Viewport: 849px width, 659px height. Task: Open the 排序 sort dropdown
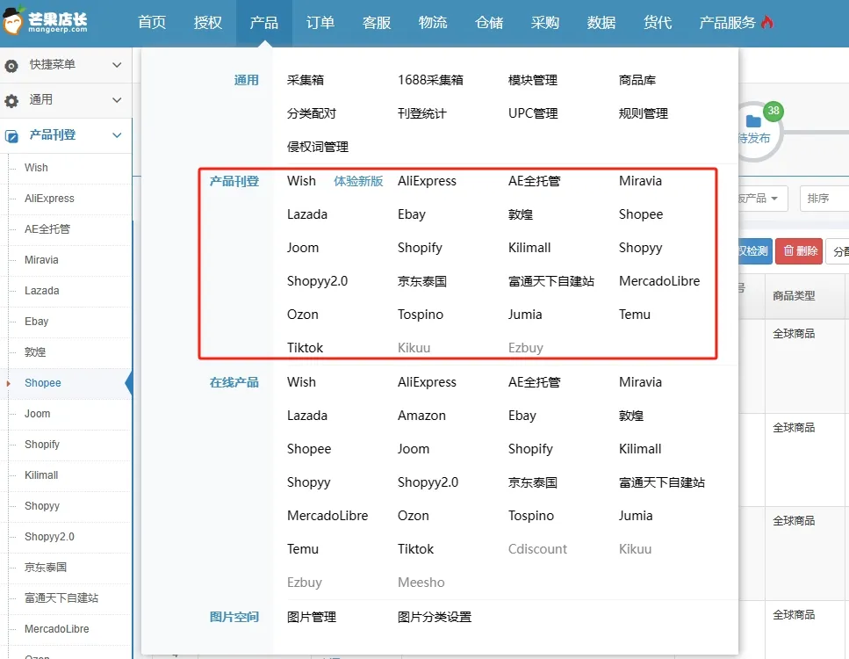tap(824, 199)
